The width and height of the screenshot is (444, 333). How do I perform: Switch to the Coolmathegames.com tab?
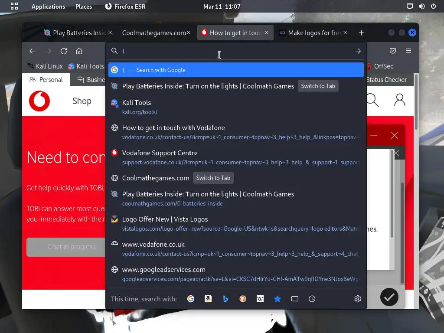[x=154, y=33]
